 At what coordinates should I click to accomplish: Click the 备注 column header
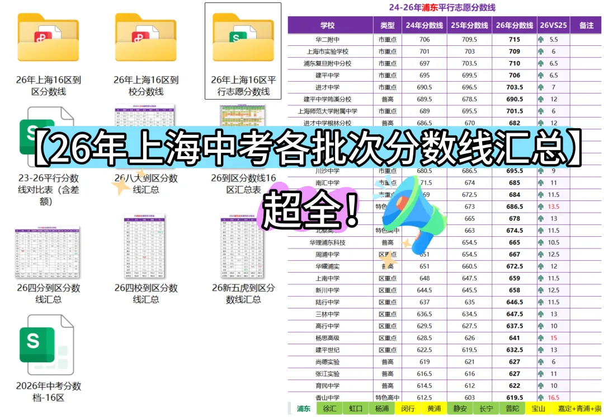point(586,25)
